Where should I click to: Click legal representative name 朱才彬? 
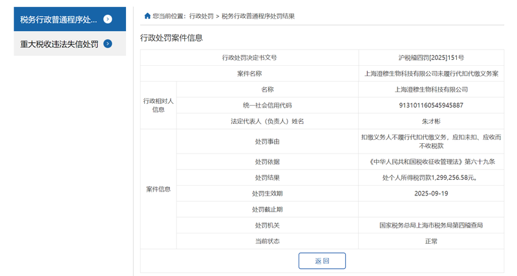[x=431, y=121]
